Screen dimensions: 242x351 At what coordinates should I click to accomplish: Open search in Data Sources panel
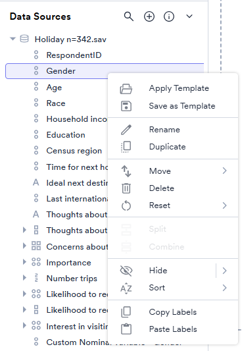click(129, 16)
